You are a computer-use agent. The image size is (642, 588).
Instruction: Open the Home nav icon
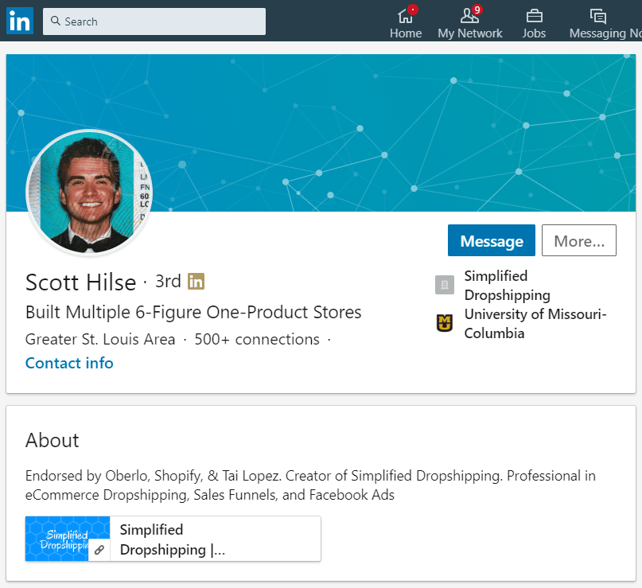click(x=406, y=17)
